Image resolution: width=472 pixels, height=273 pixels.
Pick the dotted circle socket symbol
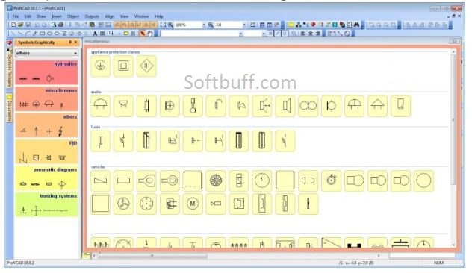click(x=146, y=204)
